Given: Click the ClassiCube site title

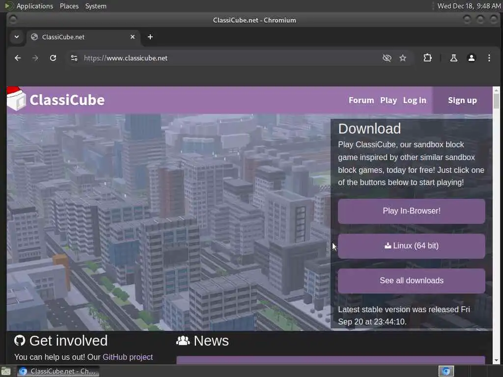Looking at the screenshot, I should coord(67,100).
